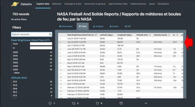The height and width of the screenshot is (107, 195).
Task: Click the Altitude (km) filter heading
Action: point(19,78)
